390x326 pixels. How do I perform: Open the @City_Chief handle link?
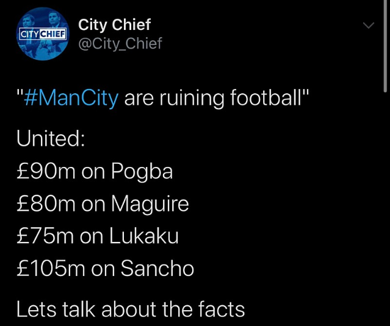(120, 44)
